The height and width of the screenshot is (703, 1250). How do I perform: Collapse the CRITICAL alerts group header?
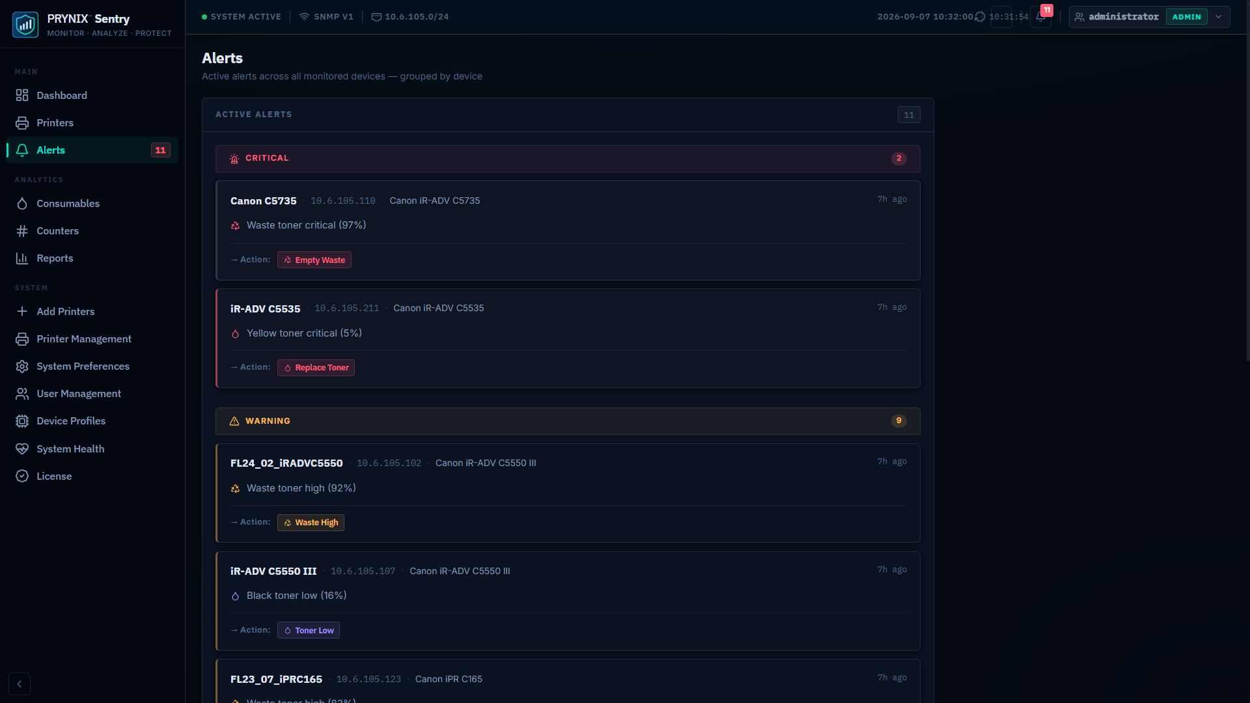point(568,158)
